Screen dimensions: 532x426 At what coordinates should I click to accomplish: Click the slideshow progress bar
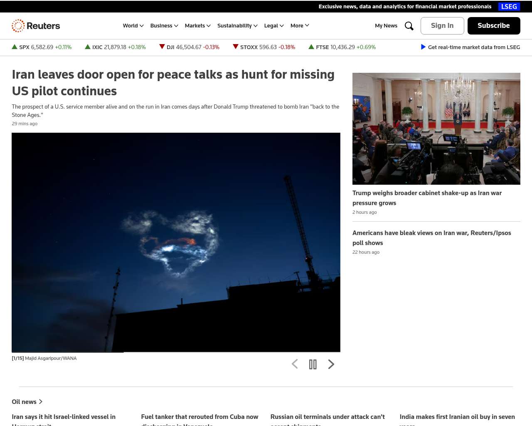coord(176,352)
